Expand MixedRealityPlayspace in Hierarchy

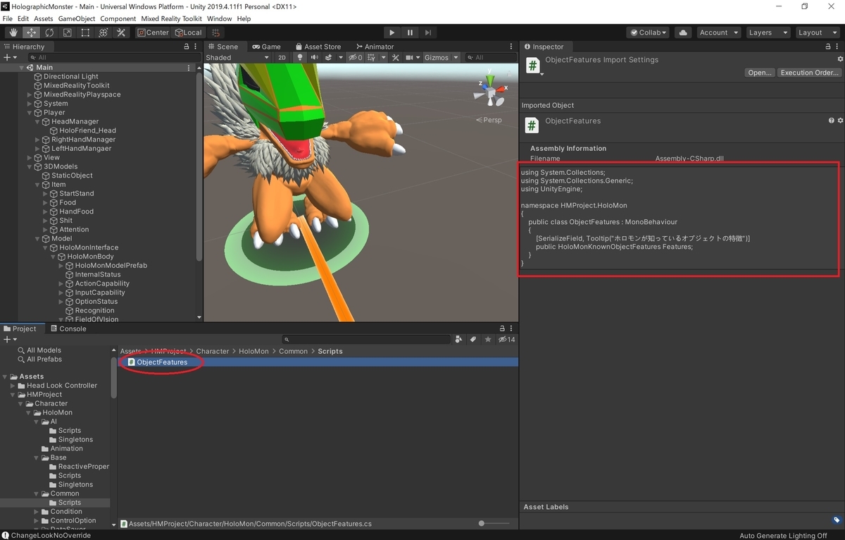click(30, 94)
